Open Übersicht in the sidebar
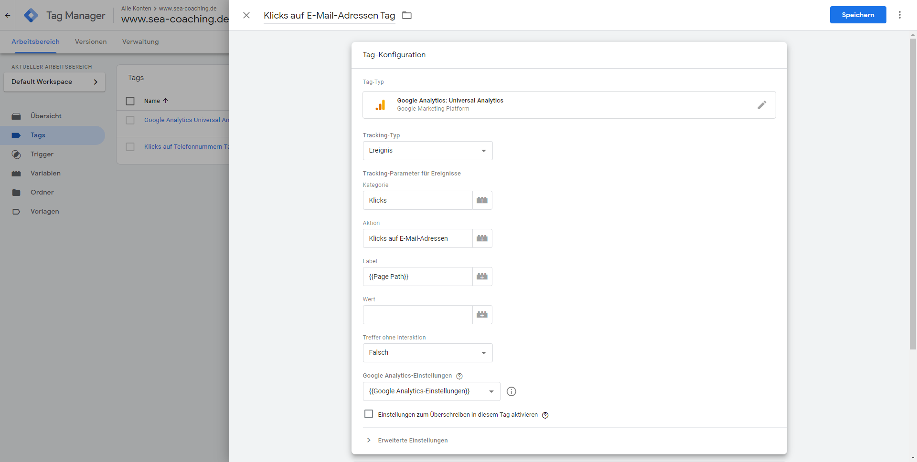 point(46,116)
